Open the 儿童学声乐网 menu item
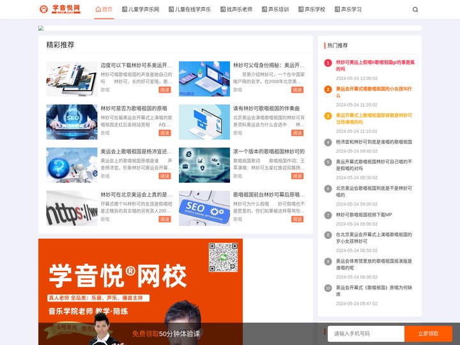The height and width of the screenshot is (345, 460). 141,10
